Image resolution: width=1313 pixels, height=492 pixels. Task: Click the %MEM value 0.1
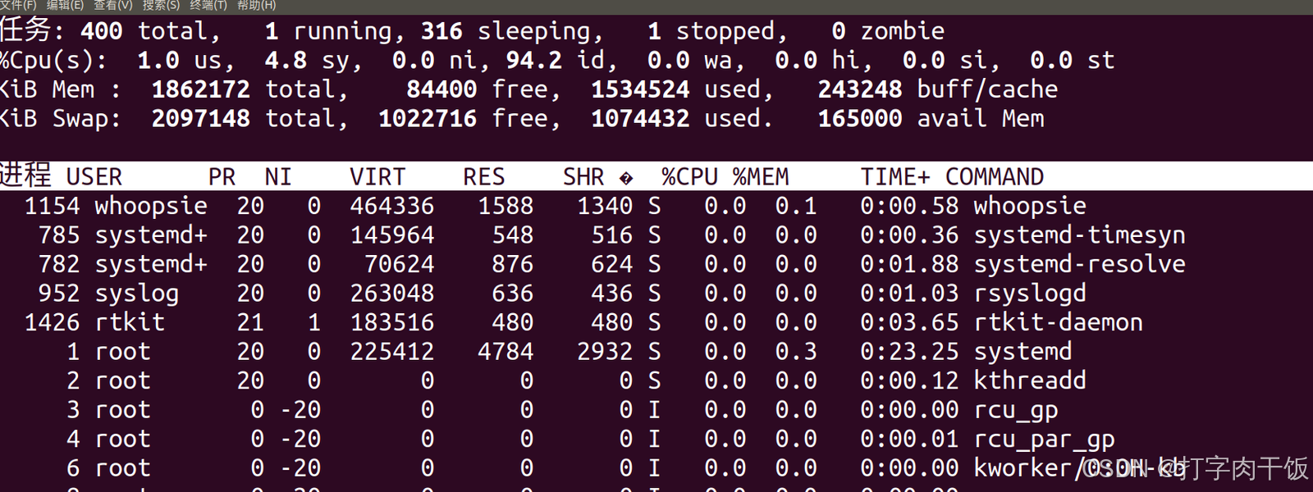pyautogui.click(x=796, y=207)
